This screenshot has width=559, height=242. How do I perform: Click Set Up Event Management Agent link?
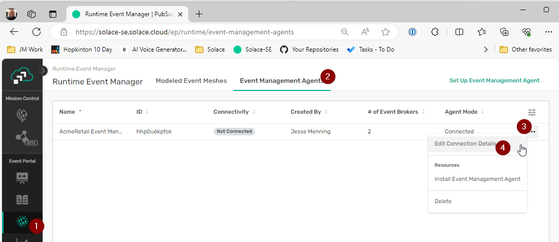[494, 80]
